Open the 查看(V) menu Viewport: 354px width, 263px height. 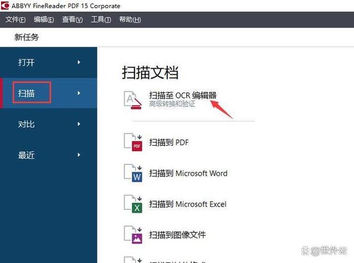pyautogui.click(x=72, y=19)
